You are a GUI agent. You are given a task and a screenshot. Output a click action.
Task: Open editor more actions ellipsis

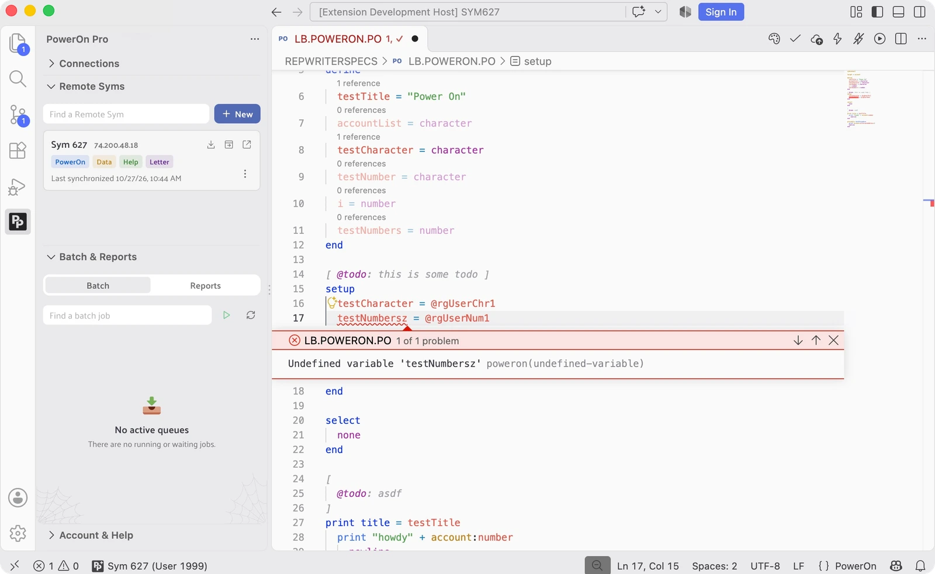922,39
